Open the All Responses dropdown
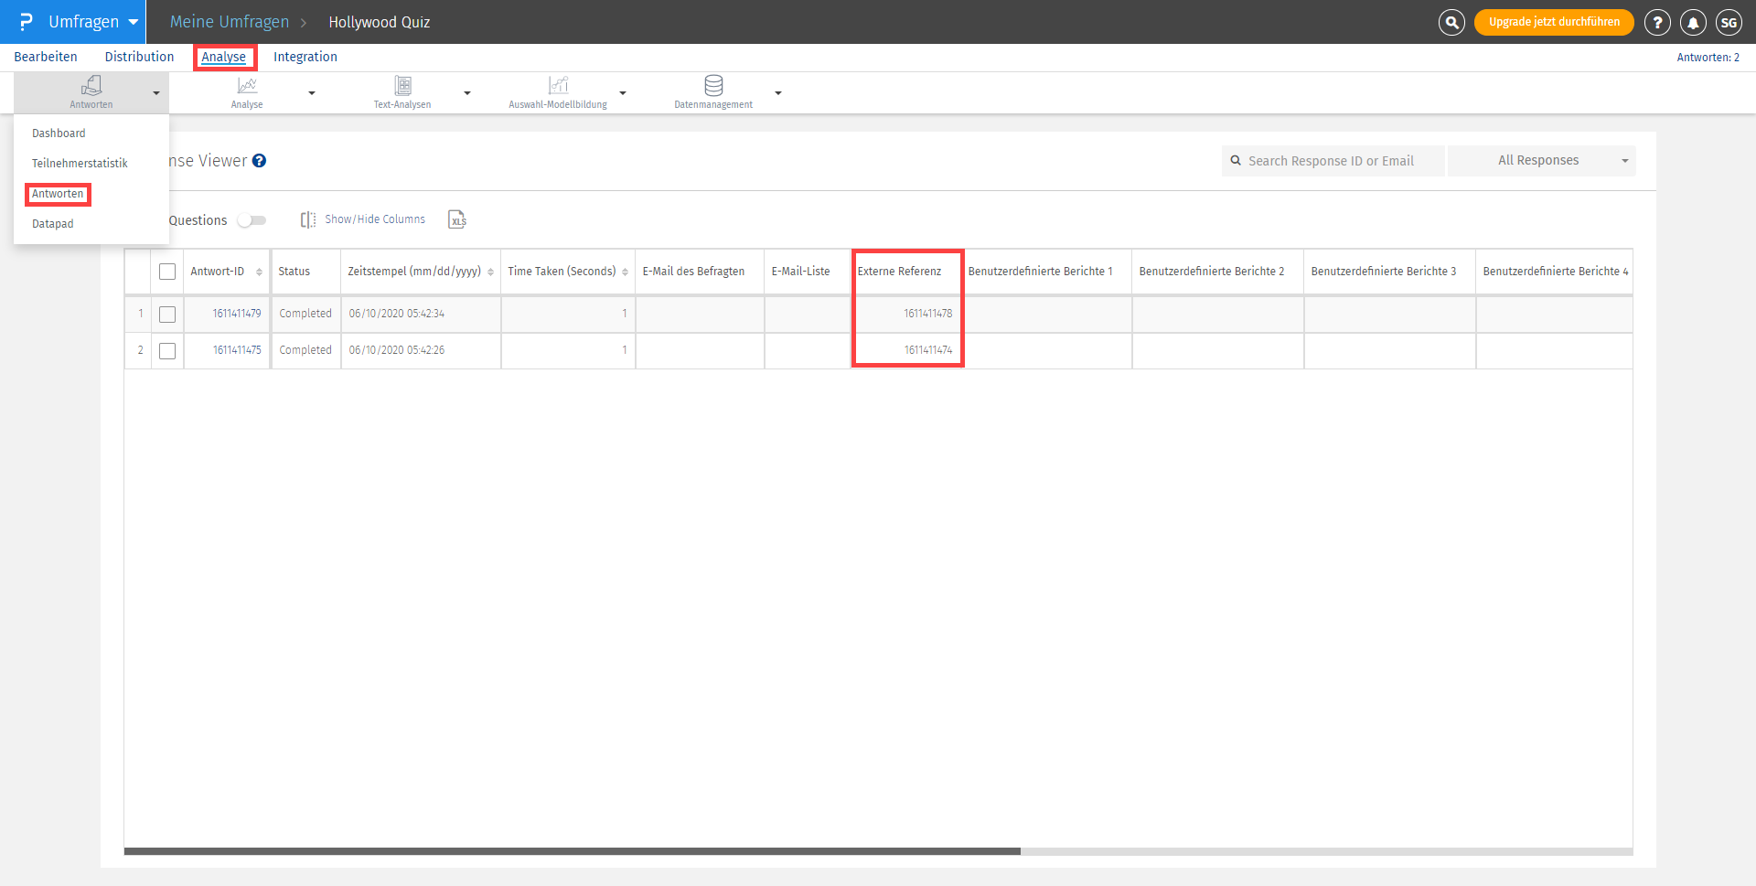1756x886 pixels. (x=1542, y=160)
